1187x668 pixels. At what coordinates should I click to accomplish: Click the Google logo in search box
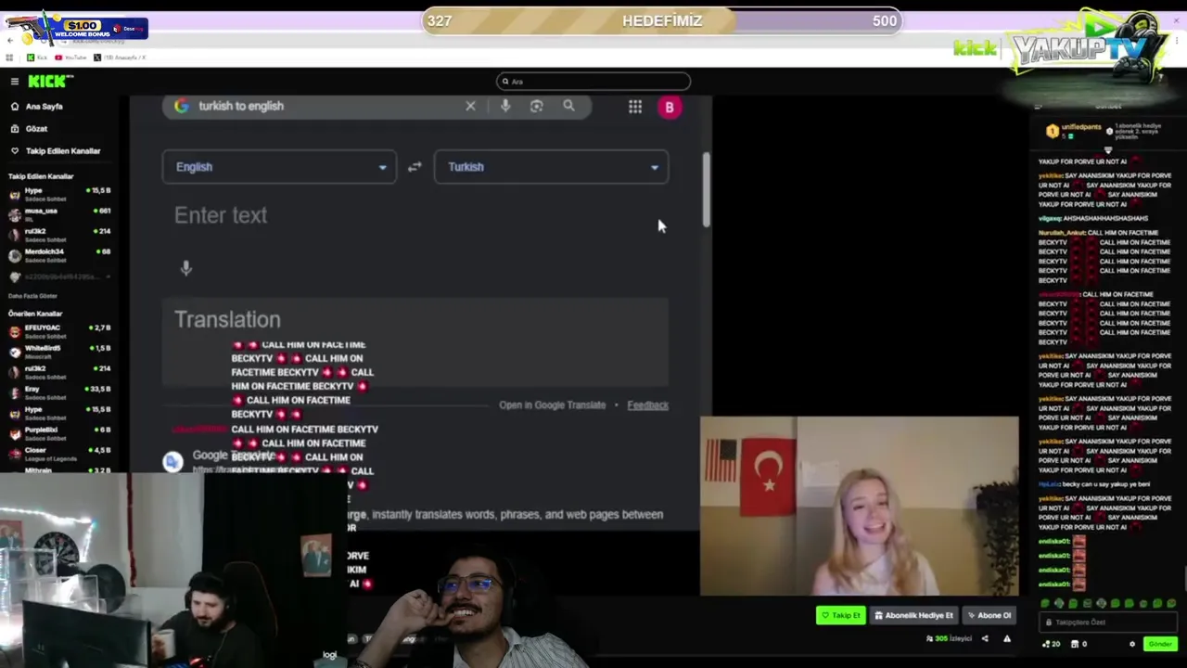click(x=181, y=106)
